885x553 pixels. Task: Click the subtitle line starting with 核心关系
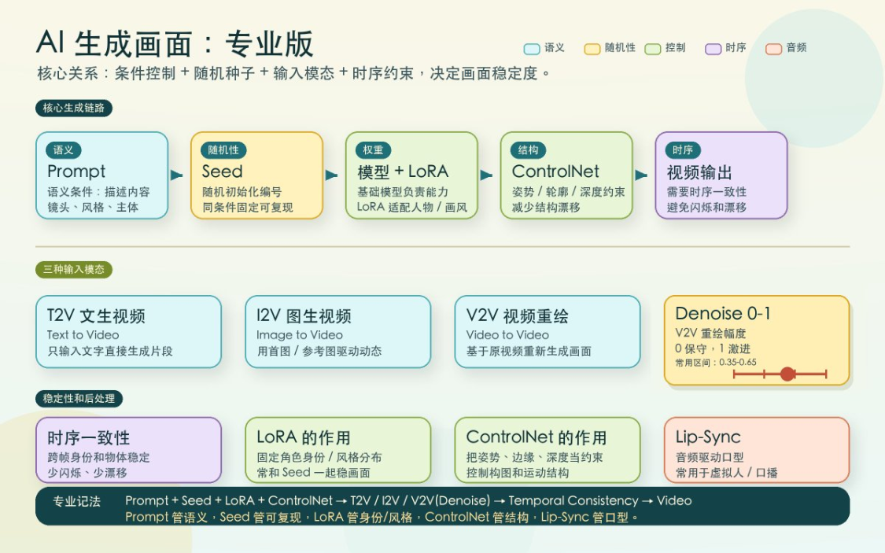293,73
